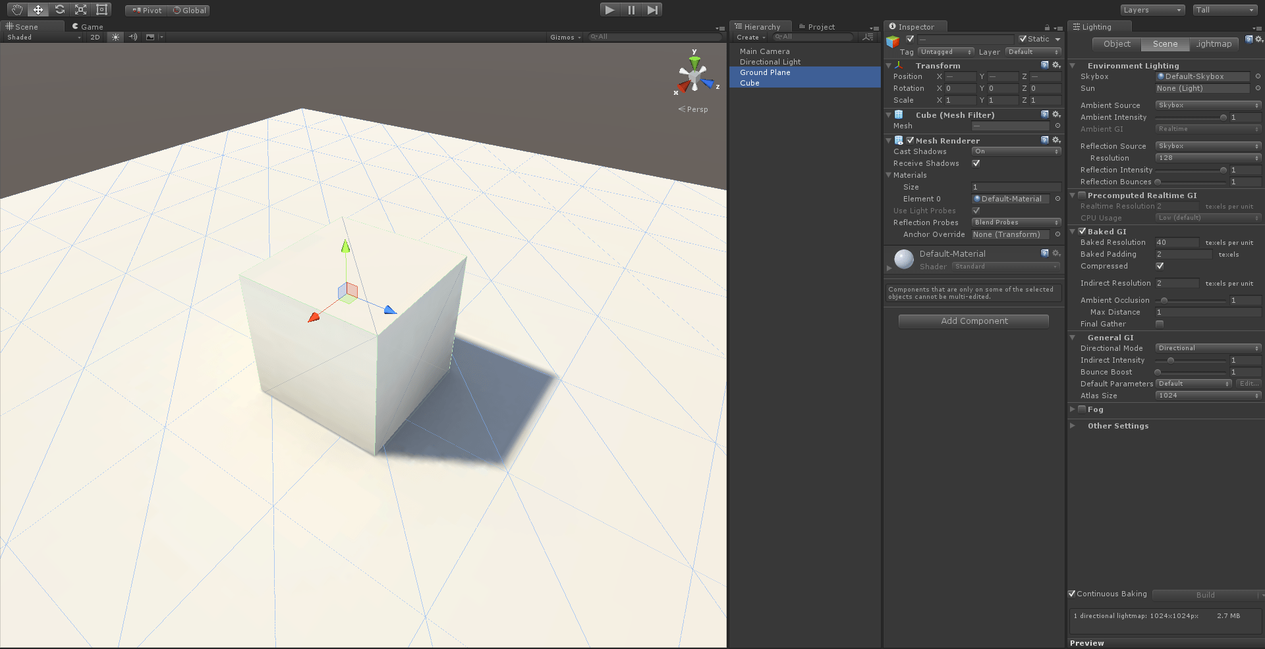Open the Cast Shadows dropdown

click(x=1015, y=151)
